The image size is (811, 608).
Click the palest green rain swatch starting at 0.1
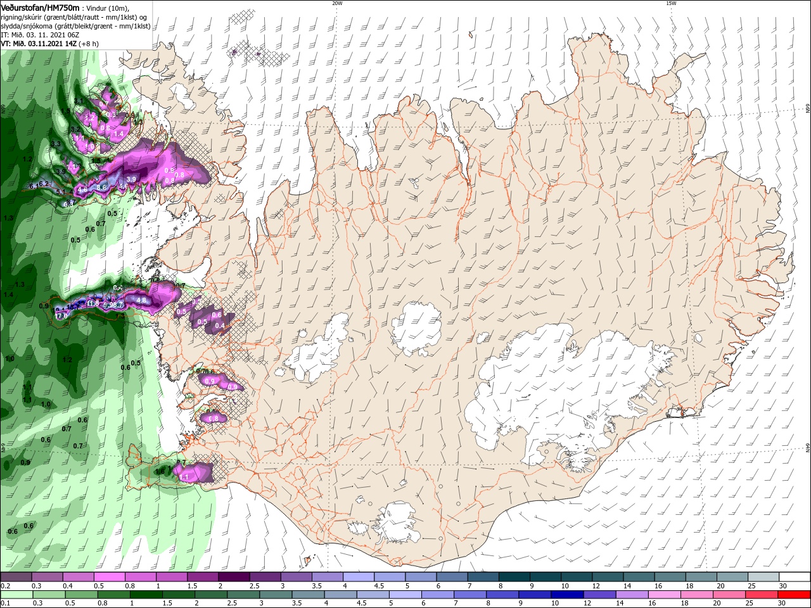[x=16, y=594]
